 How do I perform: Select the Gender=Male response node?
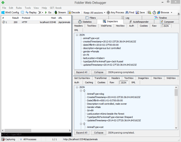pyautogui.click(x=94, y=107)
